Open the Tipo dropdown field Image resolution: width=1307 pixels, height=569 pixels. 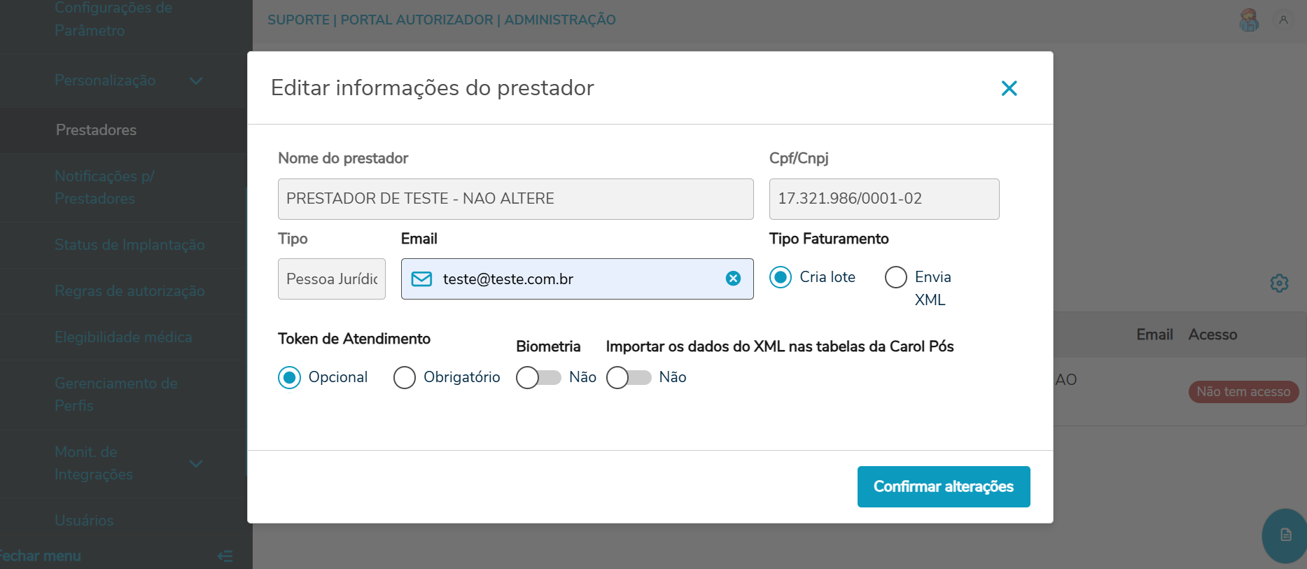click(331, 279)
